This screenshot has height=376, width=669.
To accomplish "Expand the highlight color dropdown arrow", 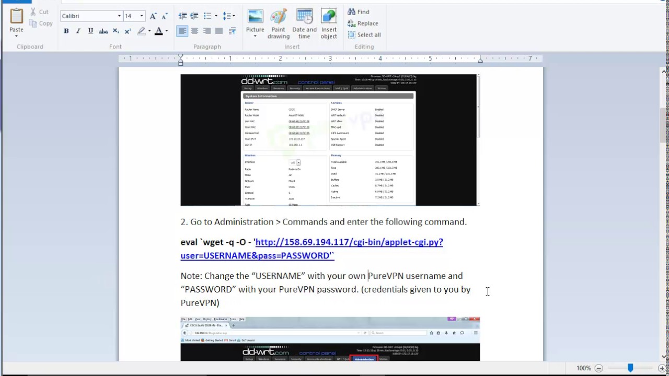I will pos(149,31).
